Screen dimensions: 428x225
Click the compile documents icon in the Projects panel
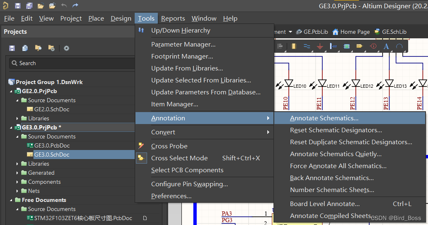coord(25,48)
